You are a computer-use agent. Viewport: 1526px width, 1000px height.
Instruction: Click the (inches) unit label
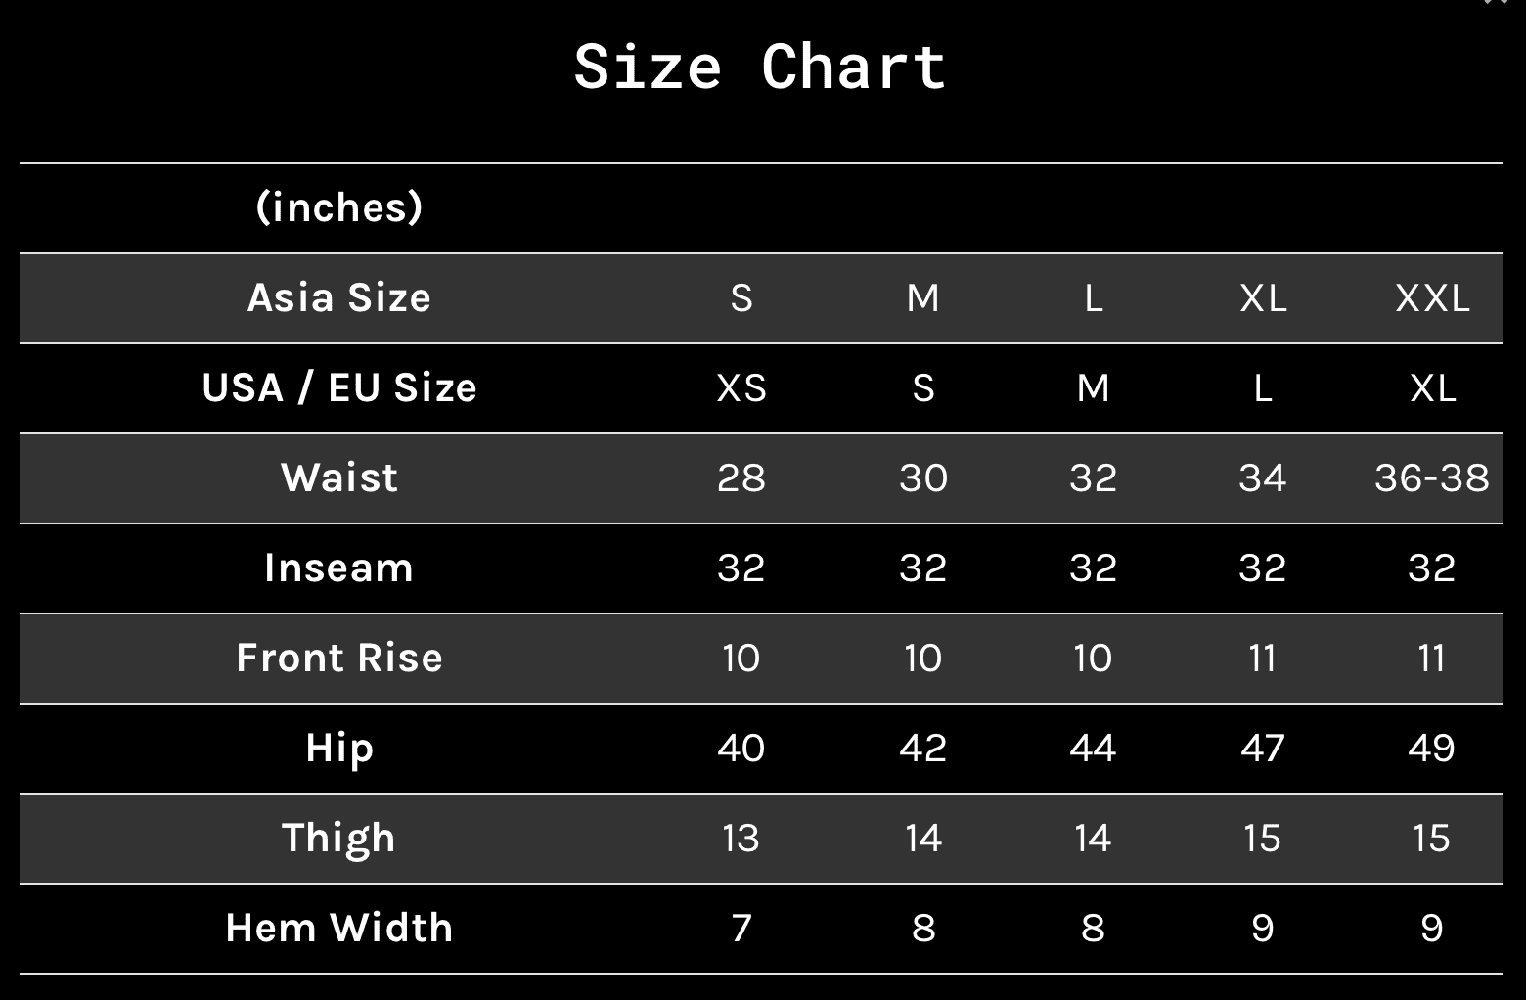click(x=339, y=207)
